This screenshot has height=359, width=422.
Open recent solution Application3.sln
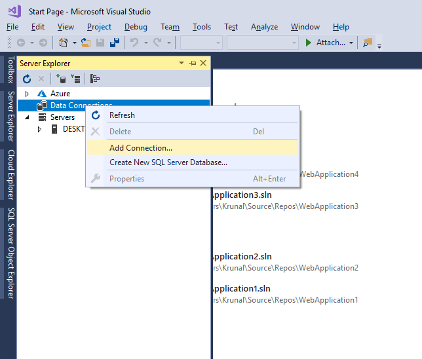point(242,195)
